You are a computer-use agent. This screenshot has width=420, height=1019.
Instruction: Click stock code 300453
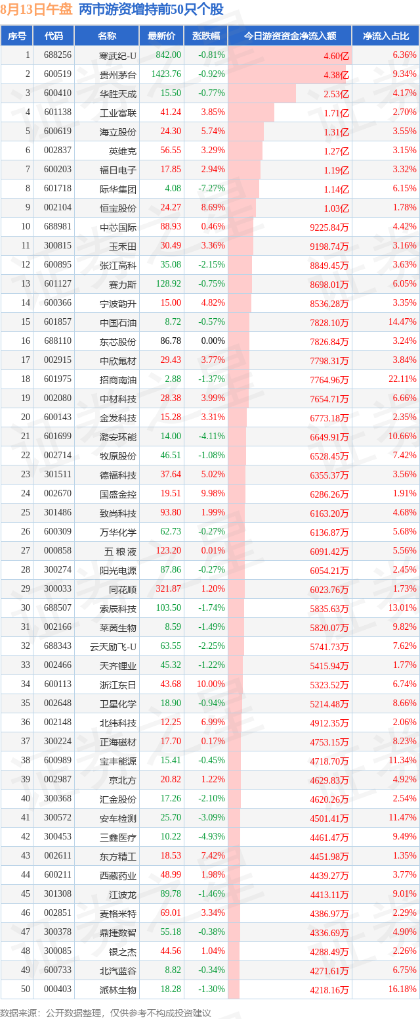click(x=58, y=837)
